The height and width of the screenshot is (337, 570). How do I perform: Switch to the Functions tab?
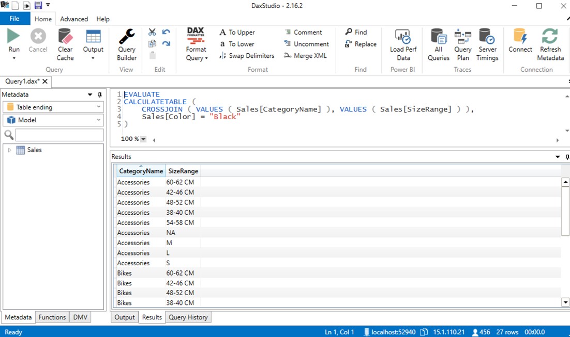(52, 317)
